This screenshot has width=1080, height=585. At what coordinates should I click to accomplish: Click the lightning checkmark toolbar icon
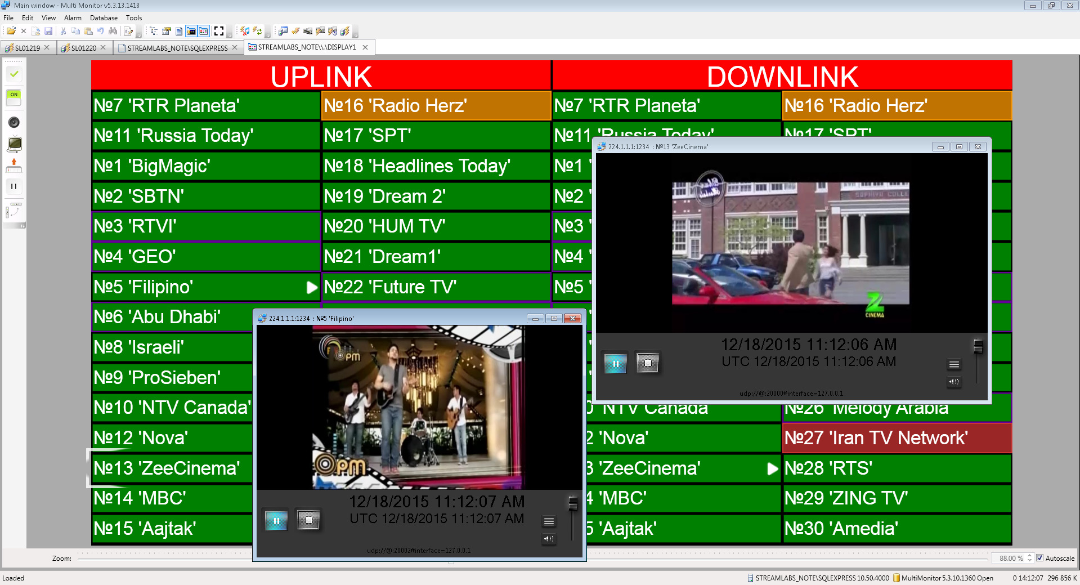(295, 31)
